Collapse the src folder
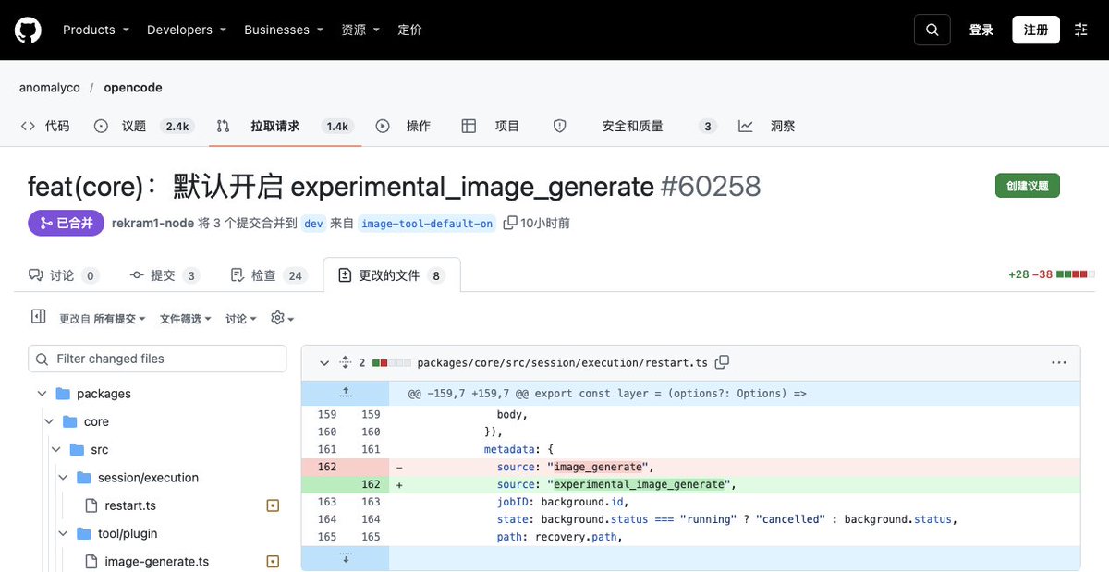Screen dimensions: 1109x572 coord(56,450)
